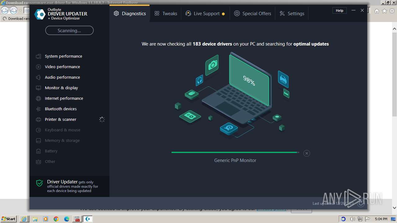Open the Windows Start menu

tap(8, 219)
